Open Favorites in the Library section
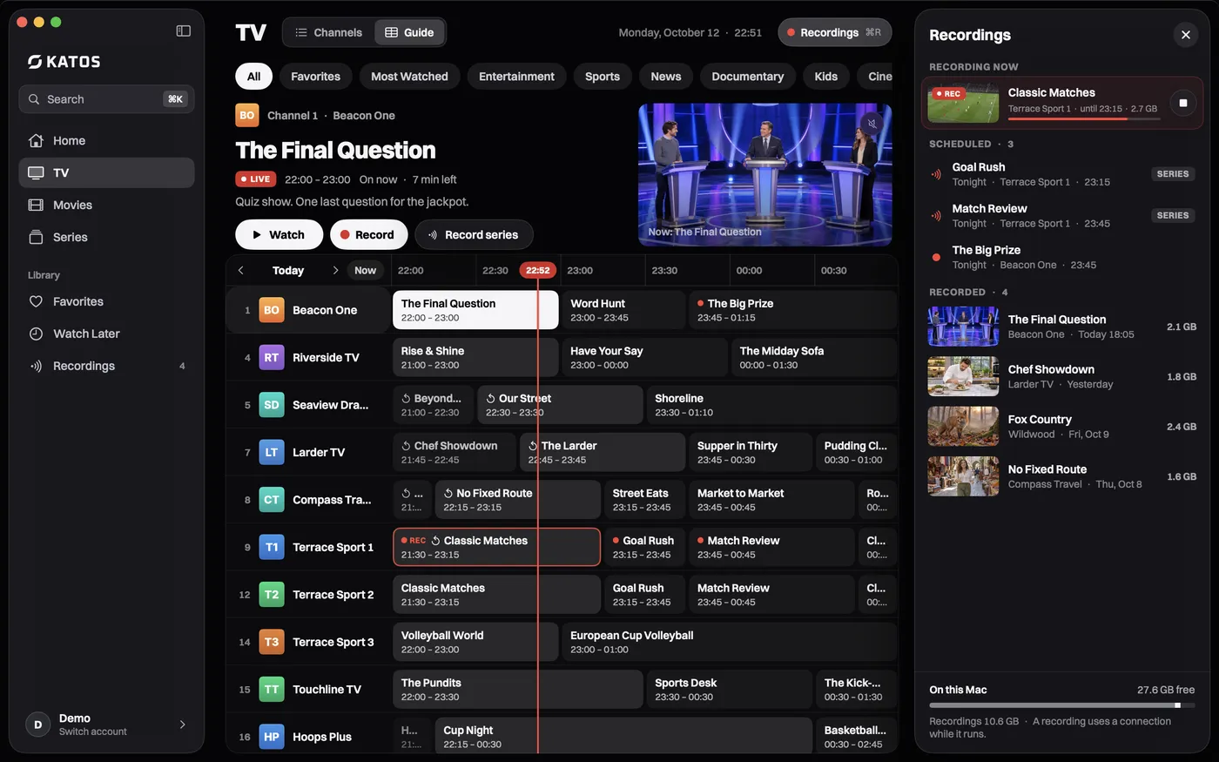The height and width of the screenshot is (762, 1219). 106,302
